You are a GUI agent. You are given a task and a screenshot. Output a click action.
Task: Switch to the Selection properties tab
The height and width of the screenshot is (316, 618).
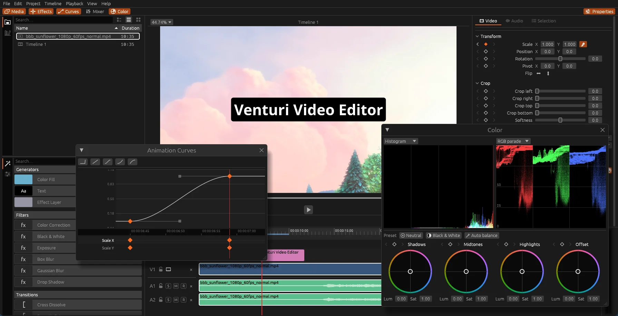544,21
